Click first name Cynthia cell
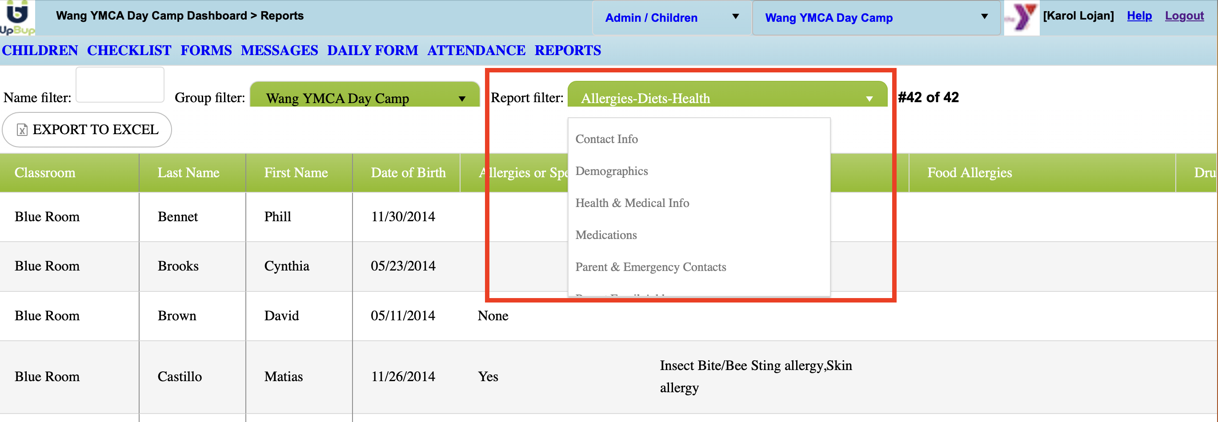 (287, 266)
